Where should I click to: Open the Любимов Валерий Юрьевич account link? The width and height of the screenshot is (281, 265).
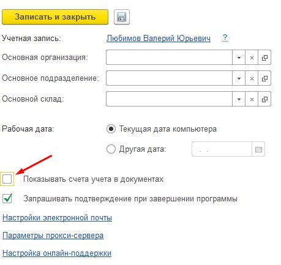159,38
